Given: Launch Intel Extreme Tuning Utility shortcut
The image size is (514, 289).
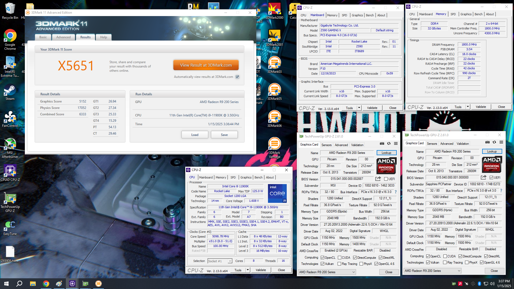Looking at the screenshot, I should [x=10, y=67].
